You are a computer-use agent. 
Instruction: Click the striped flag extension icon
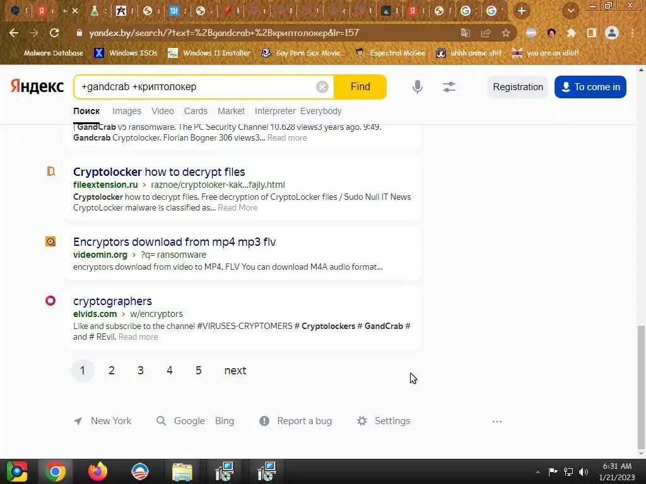(531, 33)
